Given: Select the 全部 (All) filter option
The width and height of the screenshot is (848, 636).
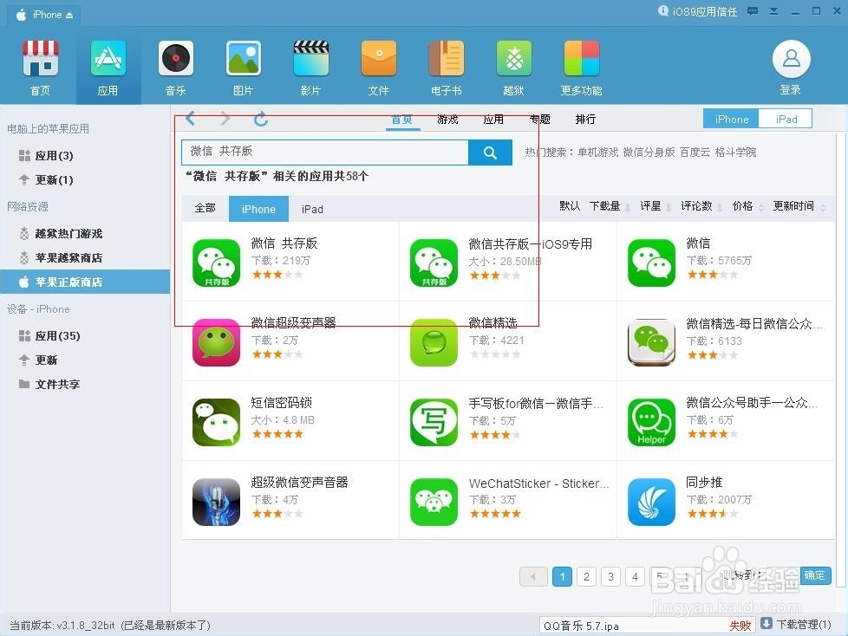Looking at the screenshot, I should 205,209.
